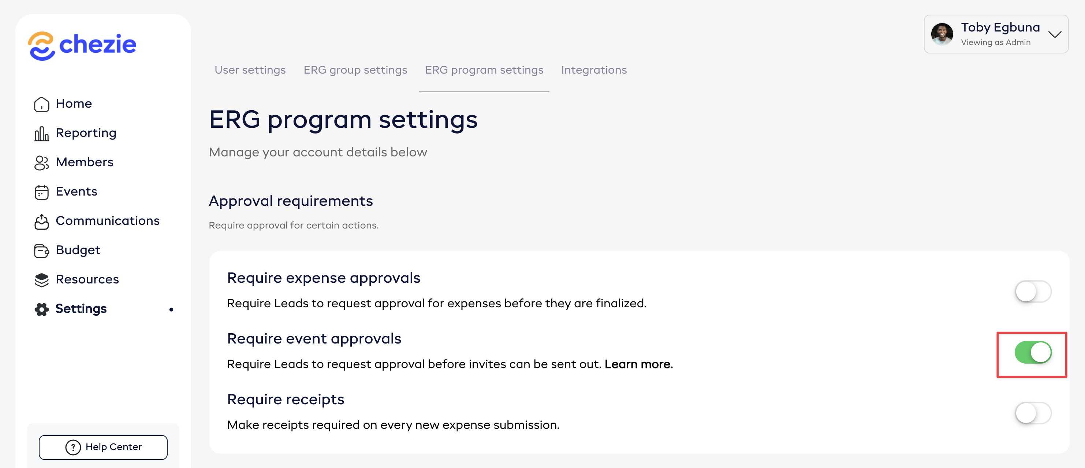The width and height of the screenshot is (1085, 468).
Task: Expand the Toby Egbuna account chevron
Action: pos(1054,34)
